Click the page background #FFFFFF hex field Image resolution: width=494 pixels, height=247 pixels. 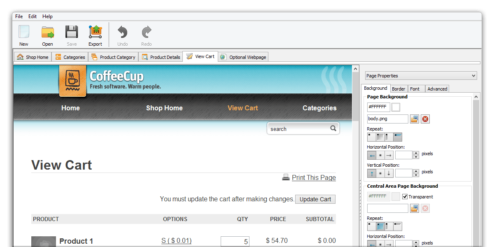(x=378, y=107)
